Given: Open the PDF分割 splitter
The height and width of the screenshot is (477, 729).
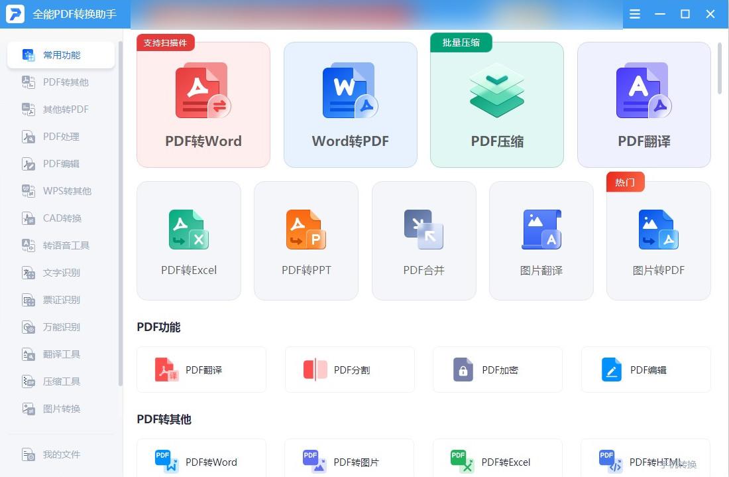Looking at the screenshot, I should (x=349, y=370).
